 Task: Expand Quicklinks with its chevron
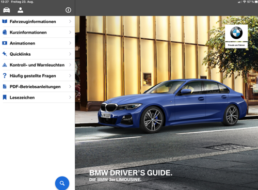click(70, 54)
